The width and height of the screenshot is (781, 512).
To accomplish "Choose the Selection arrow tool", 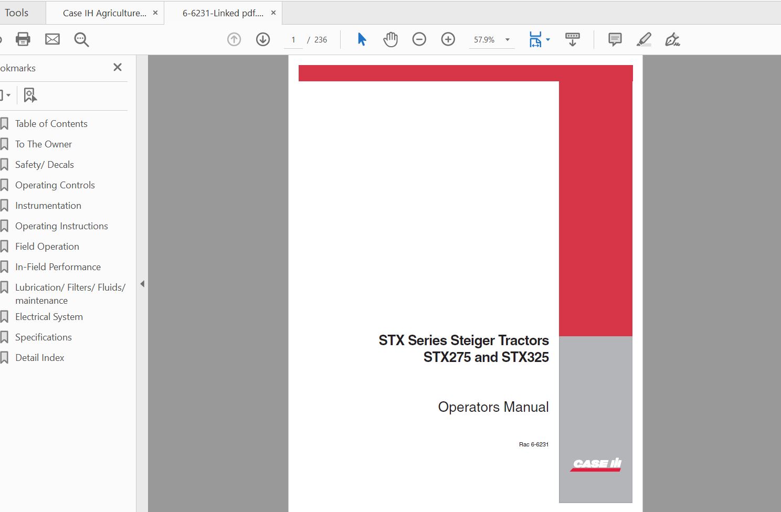I will point(362,39).
